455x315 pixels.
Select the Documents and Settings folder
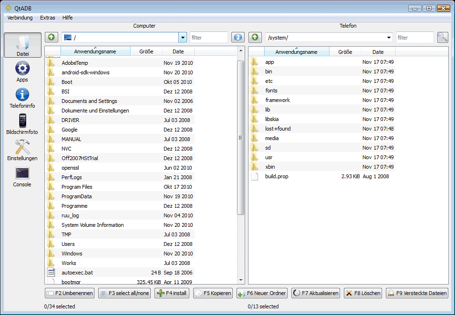coord(120,101)
